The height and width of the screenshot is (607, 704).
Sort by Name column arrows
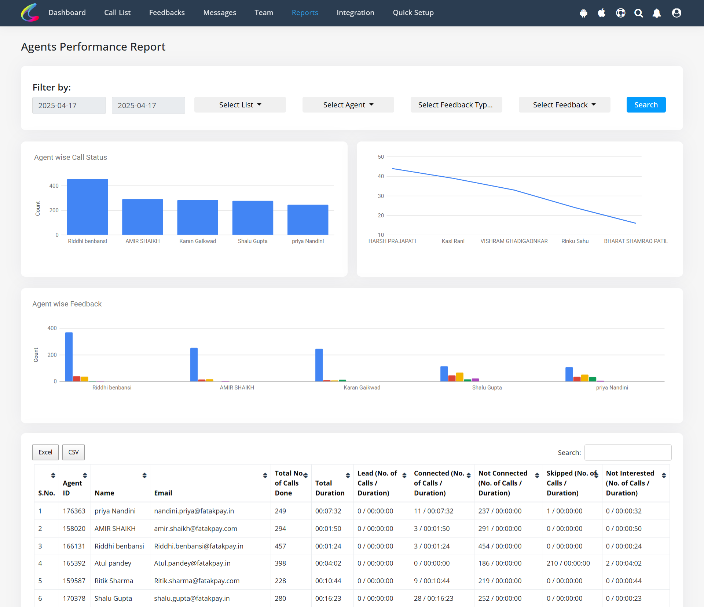(144, 475)
